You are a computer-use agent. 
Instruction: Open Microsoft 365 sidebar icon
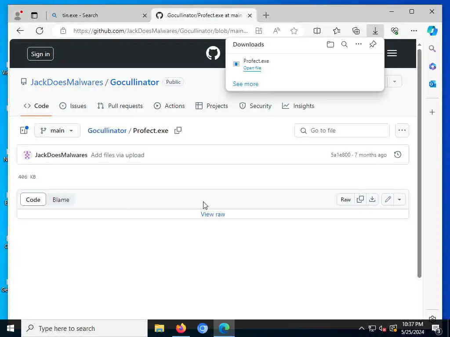[x=432, y=67]
